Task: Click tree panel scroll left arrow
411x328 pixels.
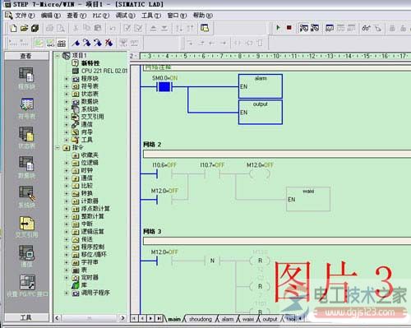Action: 57,318
